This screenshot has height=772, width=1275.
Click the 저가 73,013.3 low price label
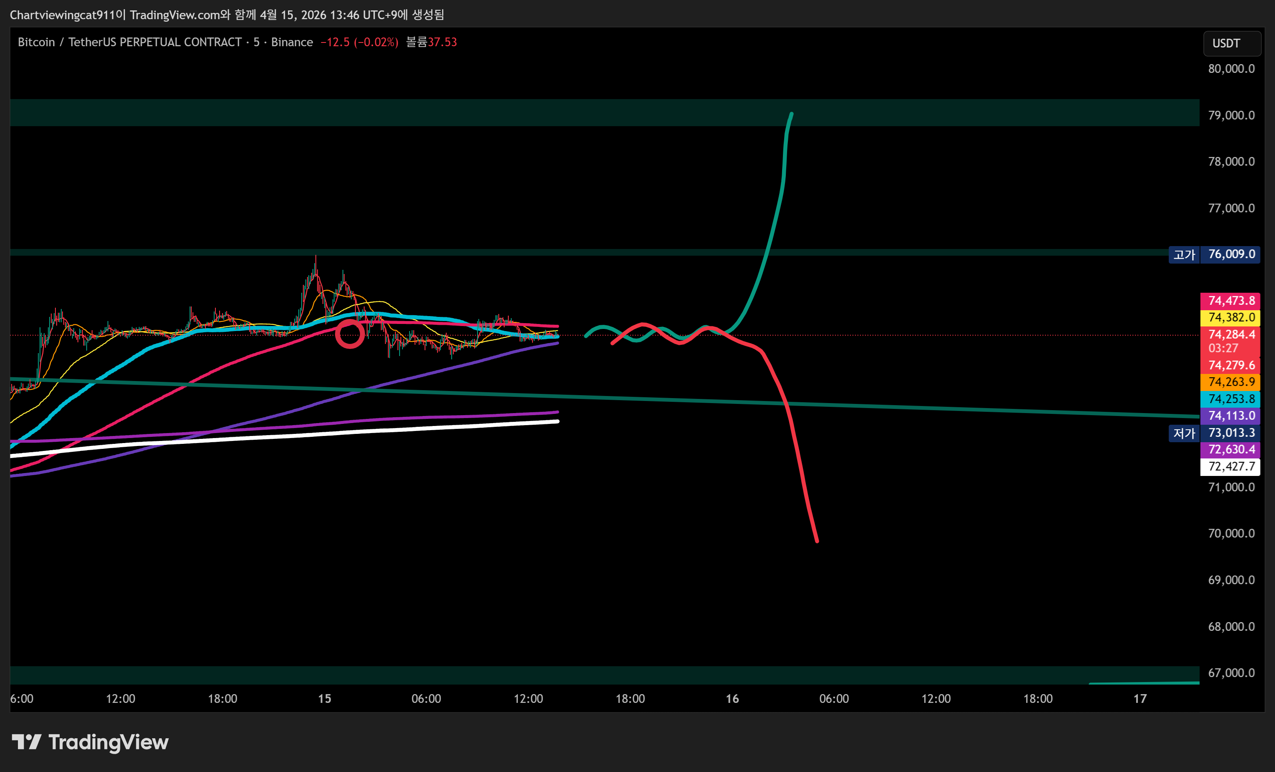[x=1213, y=433]
